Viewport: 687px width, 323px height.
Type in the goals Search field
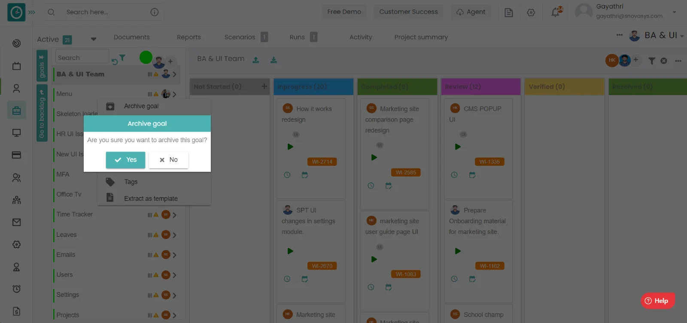(x=82, y=57)
